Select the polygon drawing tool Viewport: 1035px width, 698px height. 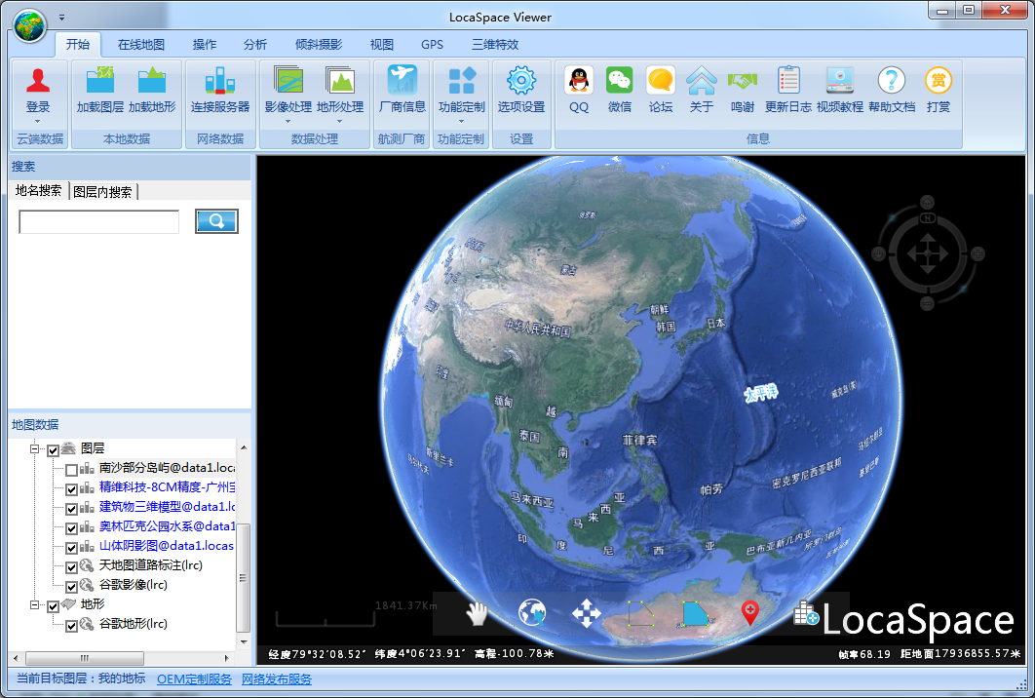click(x=695, y=614)
